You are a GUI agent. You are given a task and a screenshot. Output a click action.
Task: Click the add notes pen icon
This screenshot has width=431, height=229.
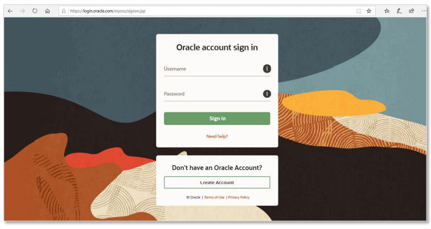(x=399, y=11)
